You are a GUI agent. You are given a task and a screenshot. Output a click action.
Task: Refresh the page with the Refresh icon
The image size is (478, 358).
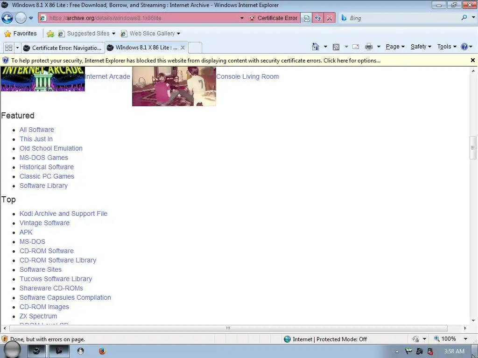[317, 18]
